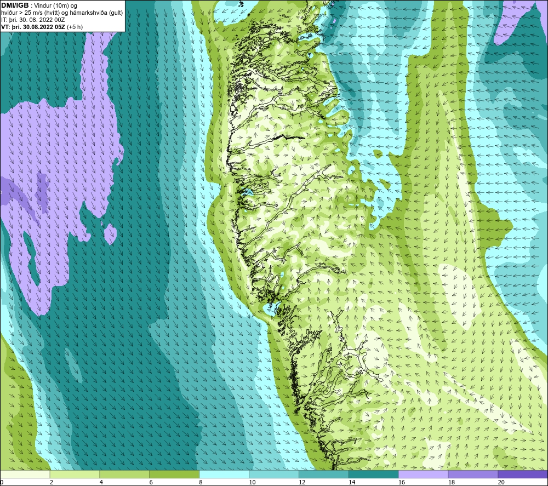Click the legend label "14"

click(352, 482)
